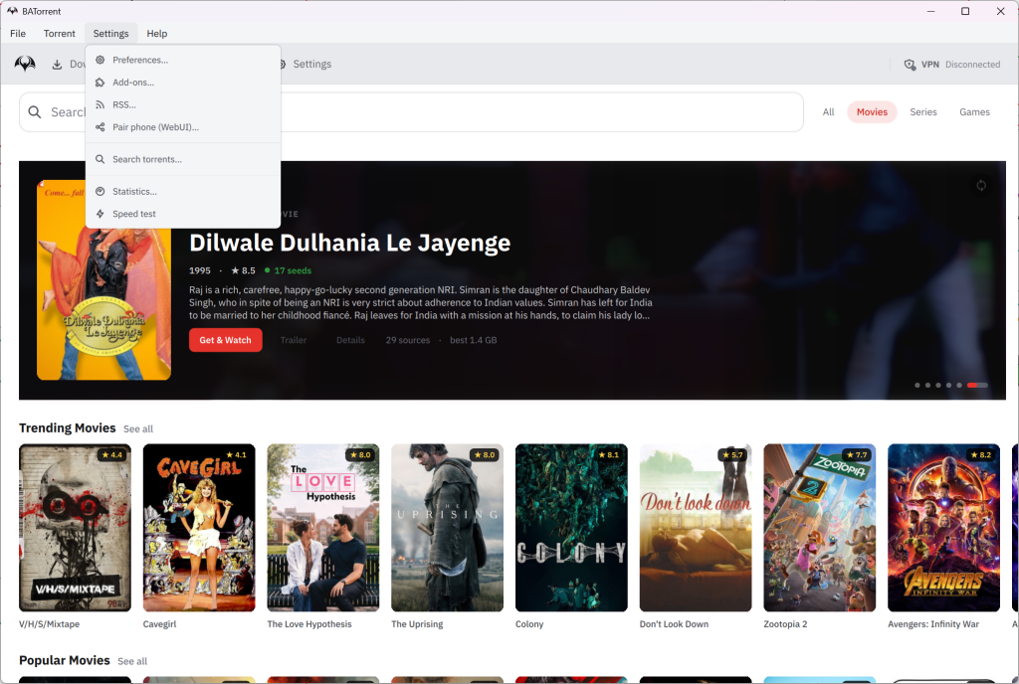The width and height of the screenshot is (1019, 684).
Task: Open The Love Hypothesis poster
Action: pos(323,528)
